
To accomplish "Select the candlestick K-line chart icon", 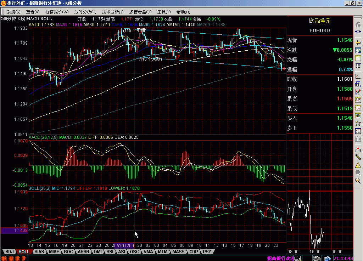I will point(358,92).
